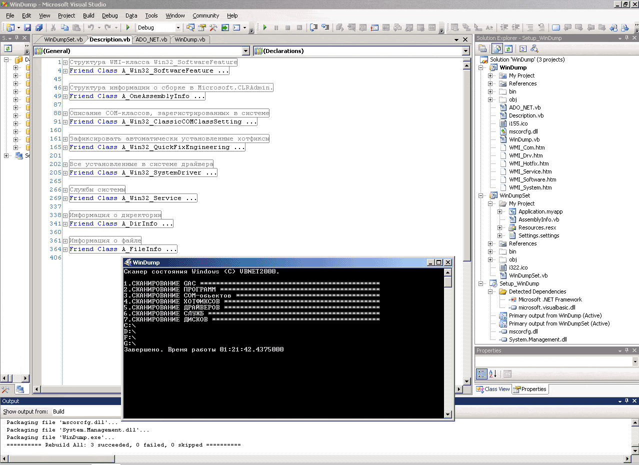Expand A_Win32_SoftwareFeature class region
The width and height of the screenshot is (639, 465).
point(65,70)
